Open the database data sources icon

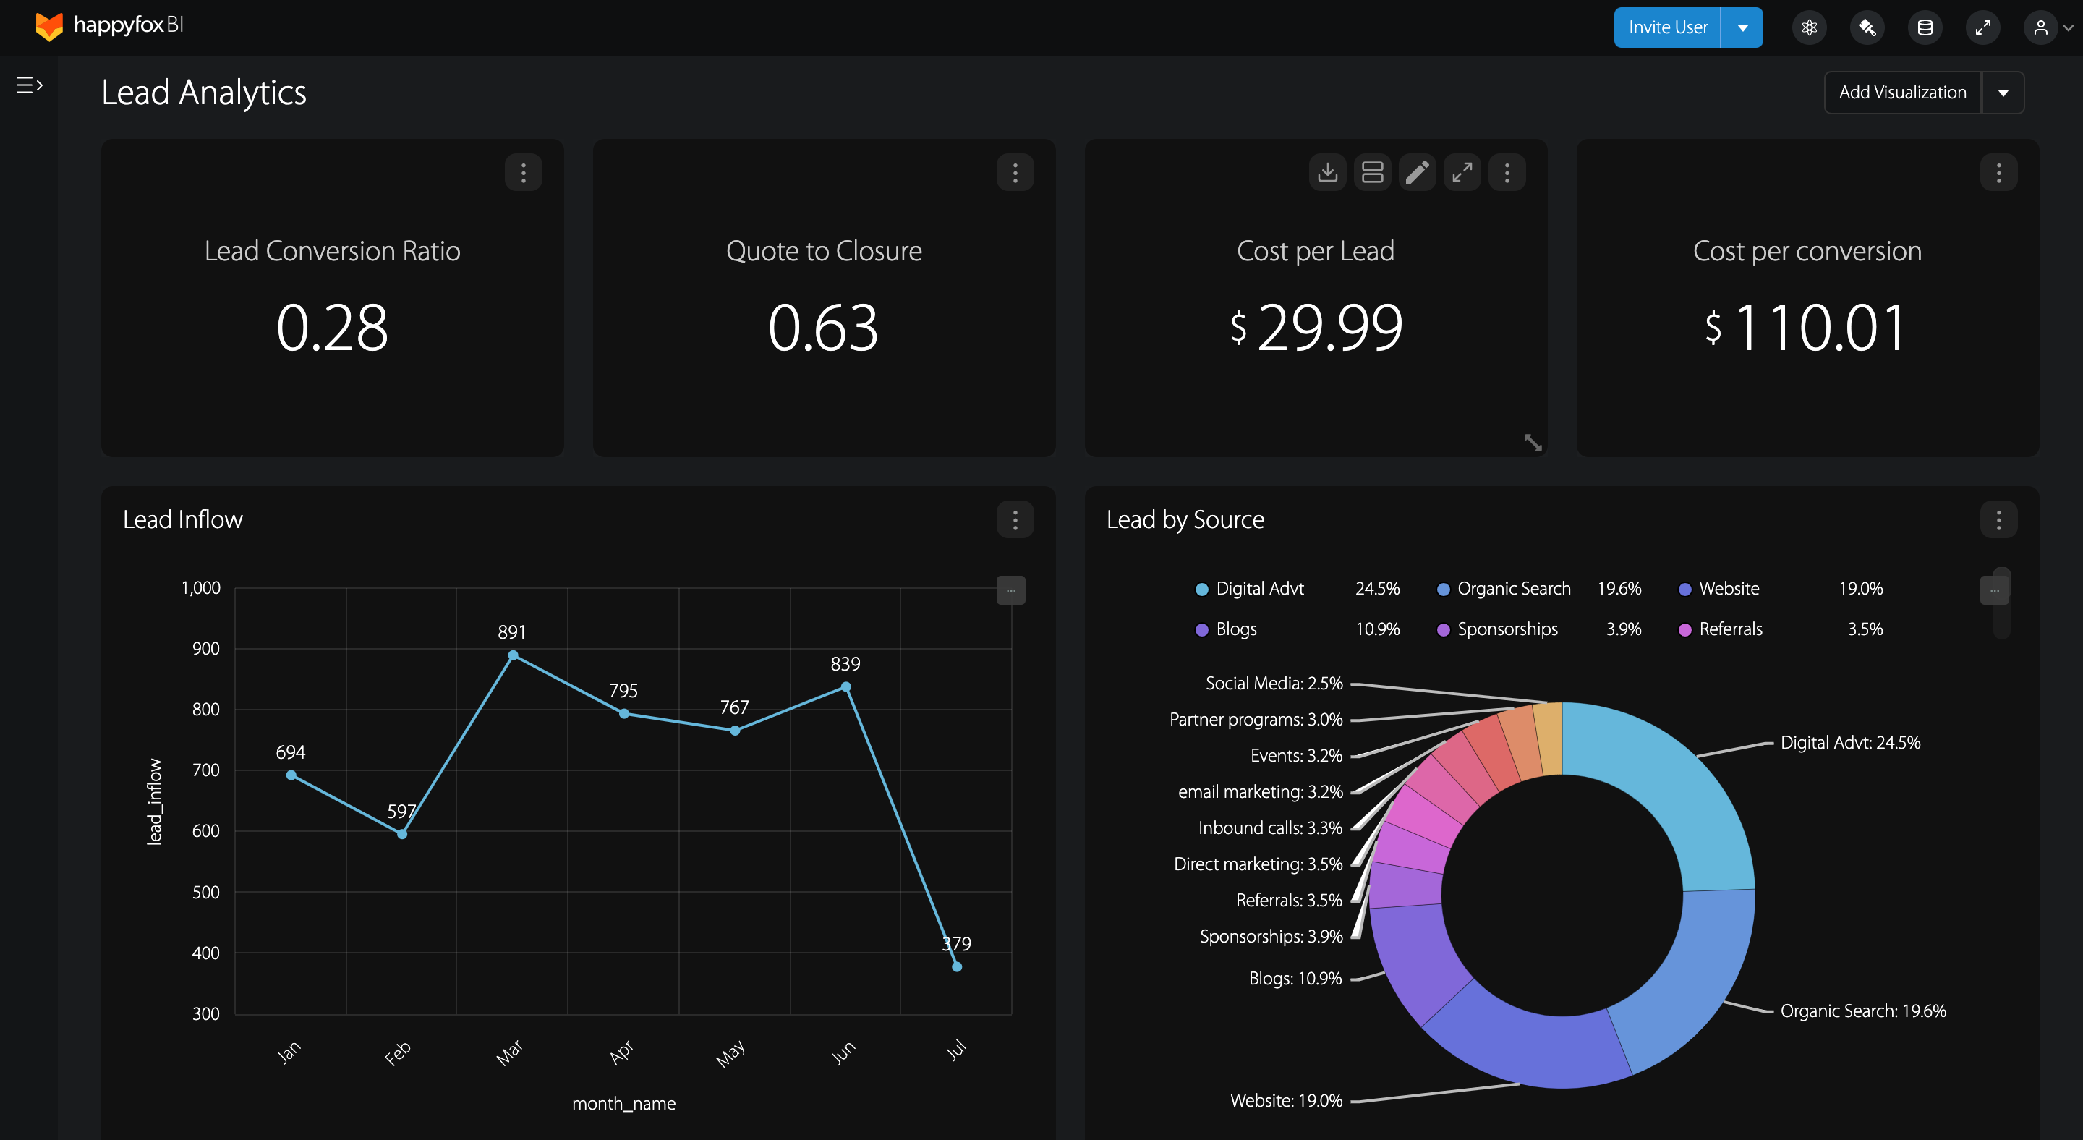1925,27
